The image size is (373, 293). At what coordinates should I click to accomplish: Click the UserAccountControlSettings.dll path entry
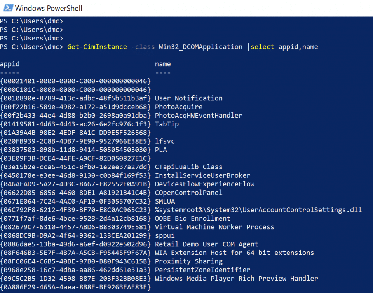click(x=258, y=210)
